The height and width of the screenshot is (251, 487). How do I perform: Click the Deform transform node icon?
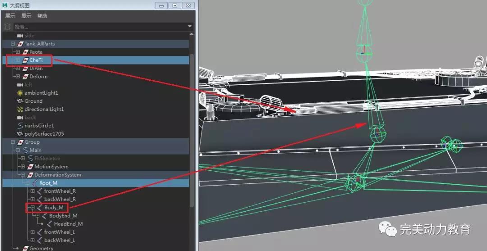[25, 76]
